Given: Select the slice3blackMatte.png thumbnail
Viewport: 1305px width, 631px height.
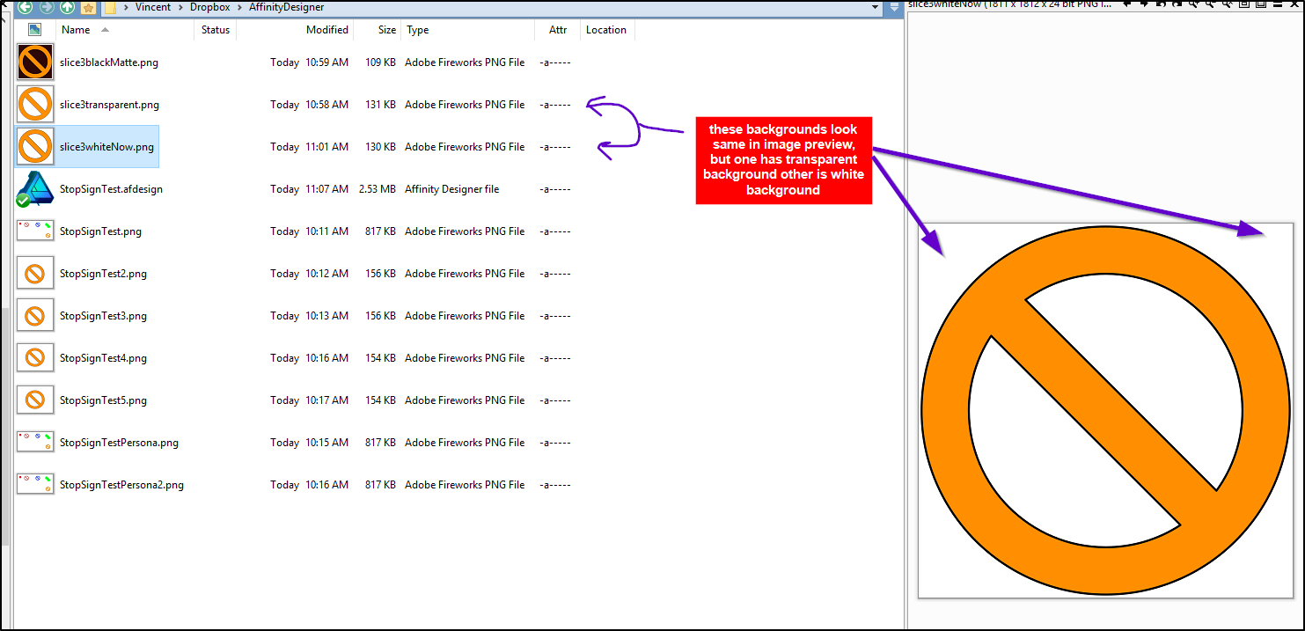Looking at the screenshot, I should pos(35,62).
